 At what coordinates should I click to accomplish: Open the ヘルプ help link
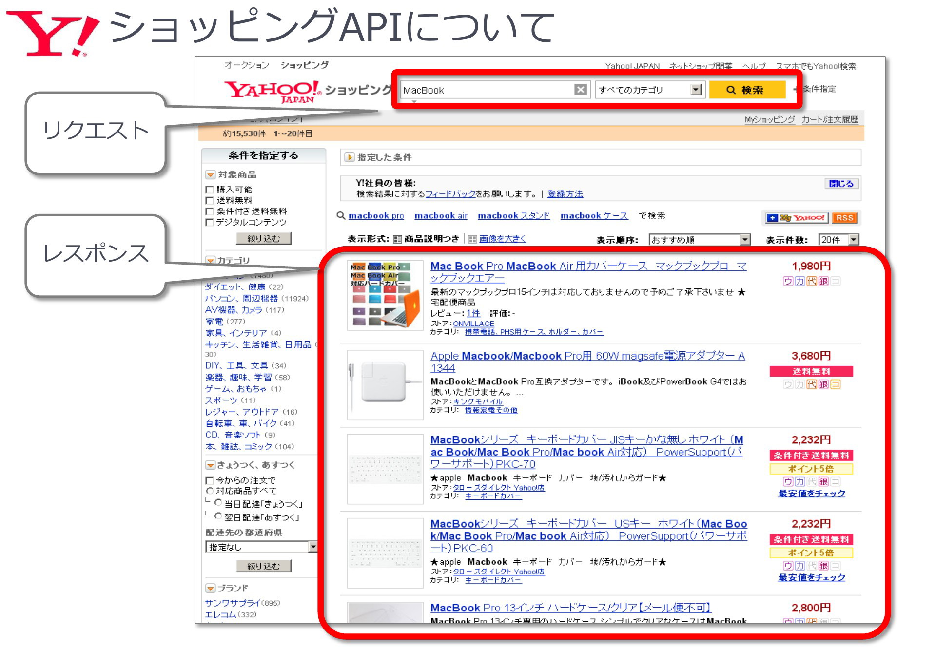click(754, 66)
